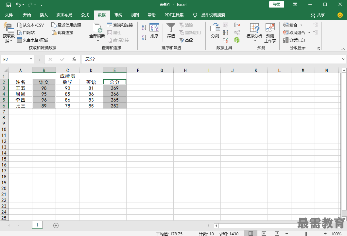Click the 登录 sign-in button
This screenshot has width=347, height=236.
[x=277, y=5]
